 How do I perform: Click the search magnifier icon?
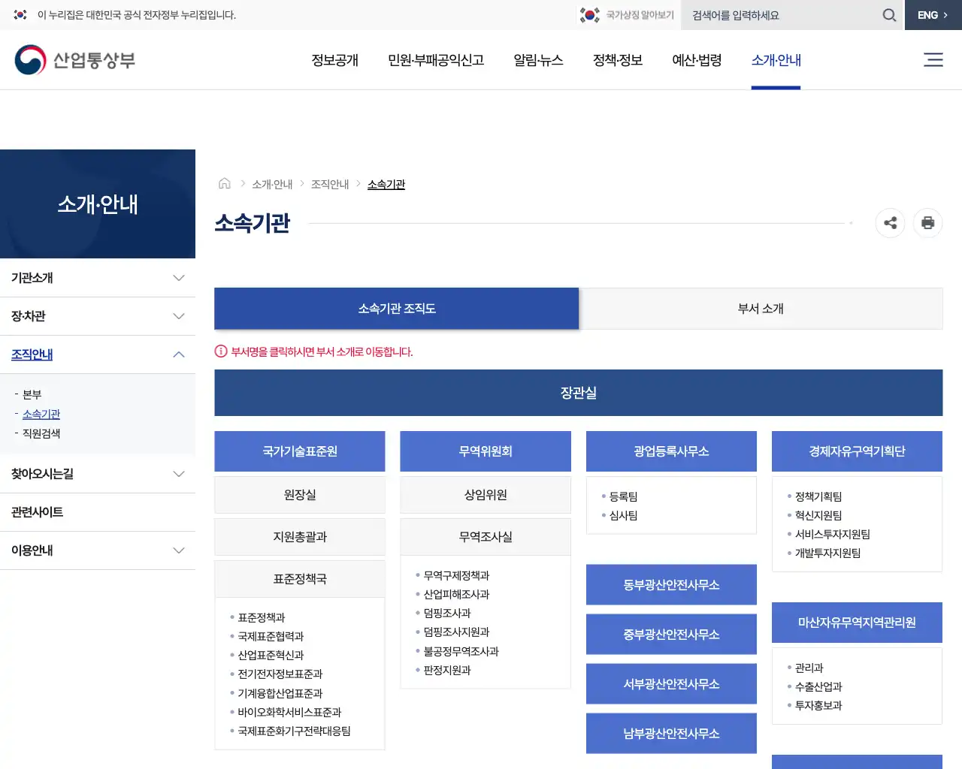tap(889, 15)
